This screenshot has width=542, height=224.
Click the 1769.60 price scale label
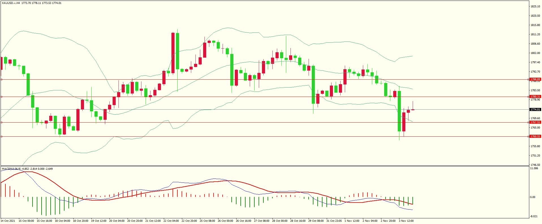click(x=535, y=118)
